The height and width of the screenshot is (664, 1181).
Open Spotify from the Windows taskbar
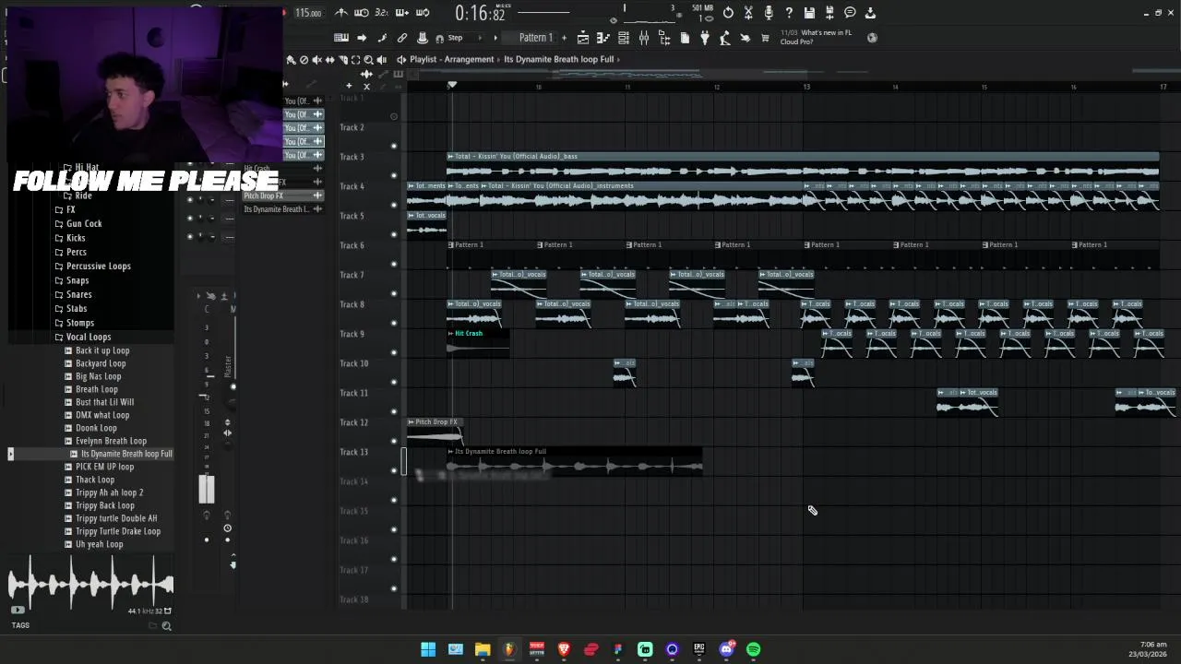point(754,649)
